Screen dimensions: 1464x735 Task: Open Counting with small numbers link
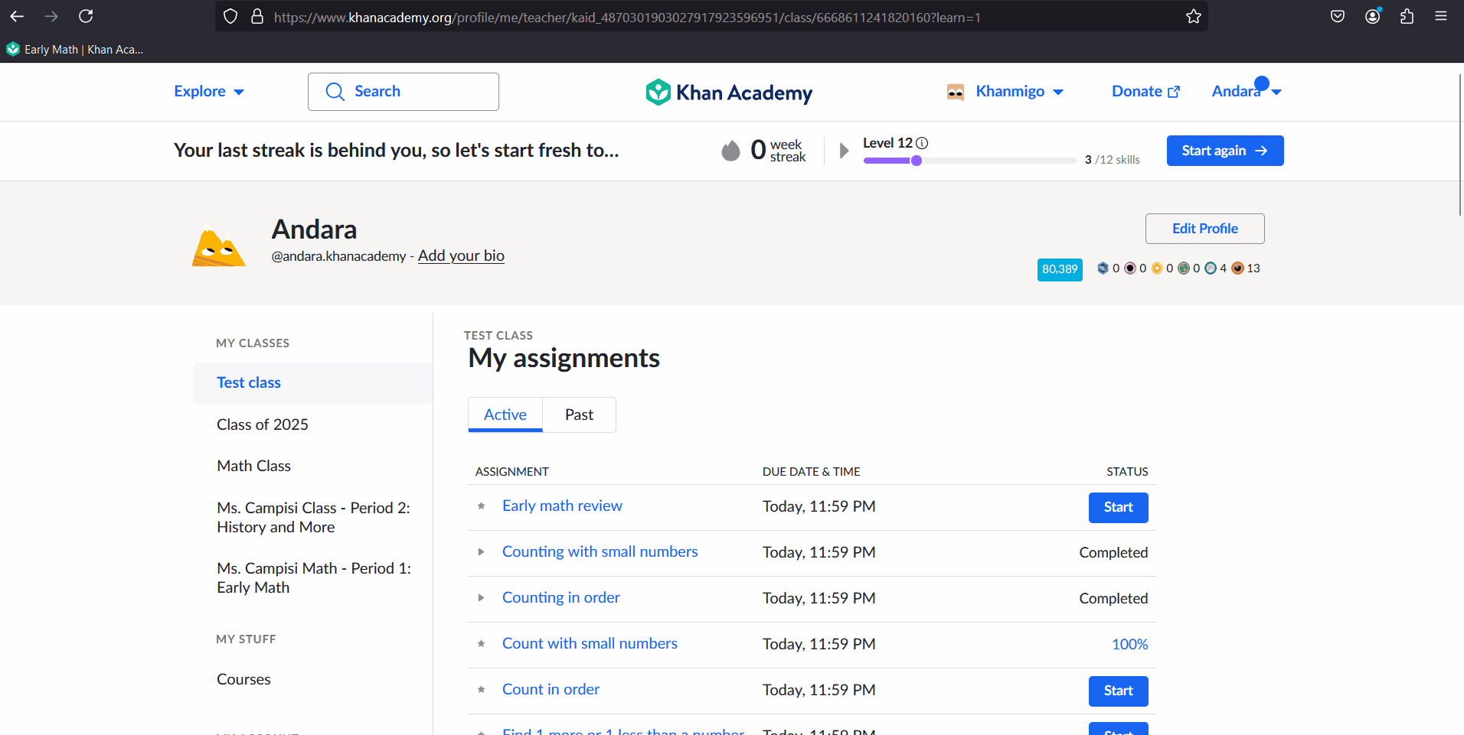600,551
